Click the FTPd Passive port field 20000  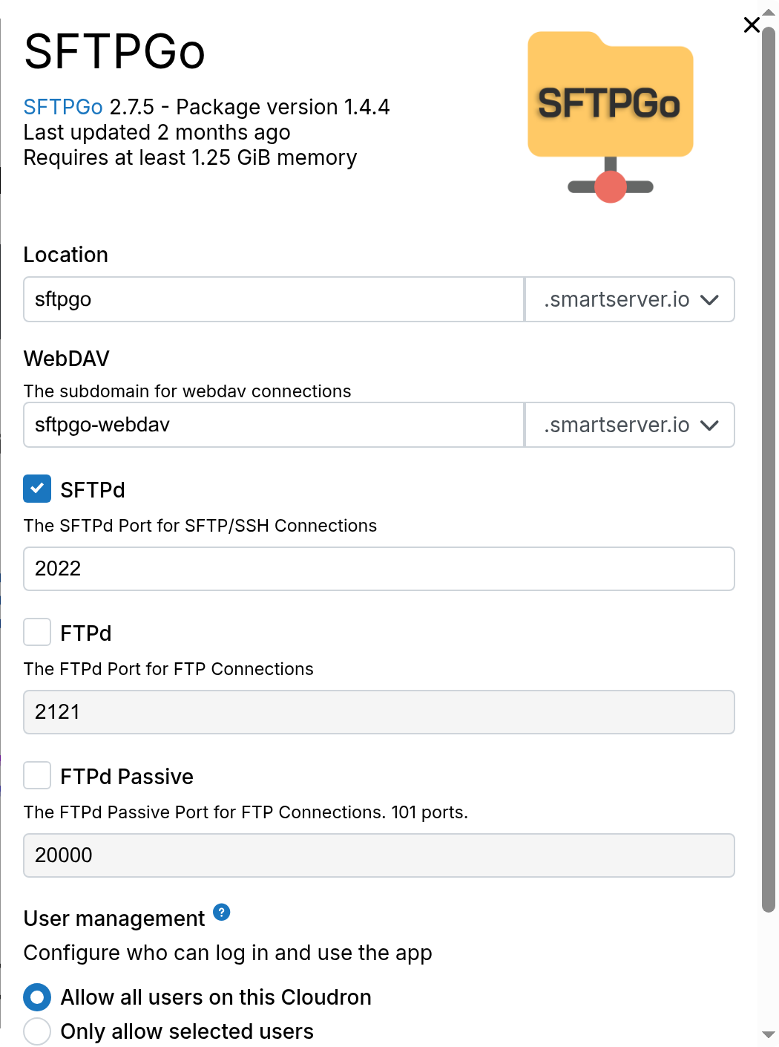point(379,855)
